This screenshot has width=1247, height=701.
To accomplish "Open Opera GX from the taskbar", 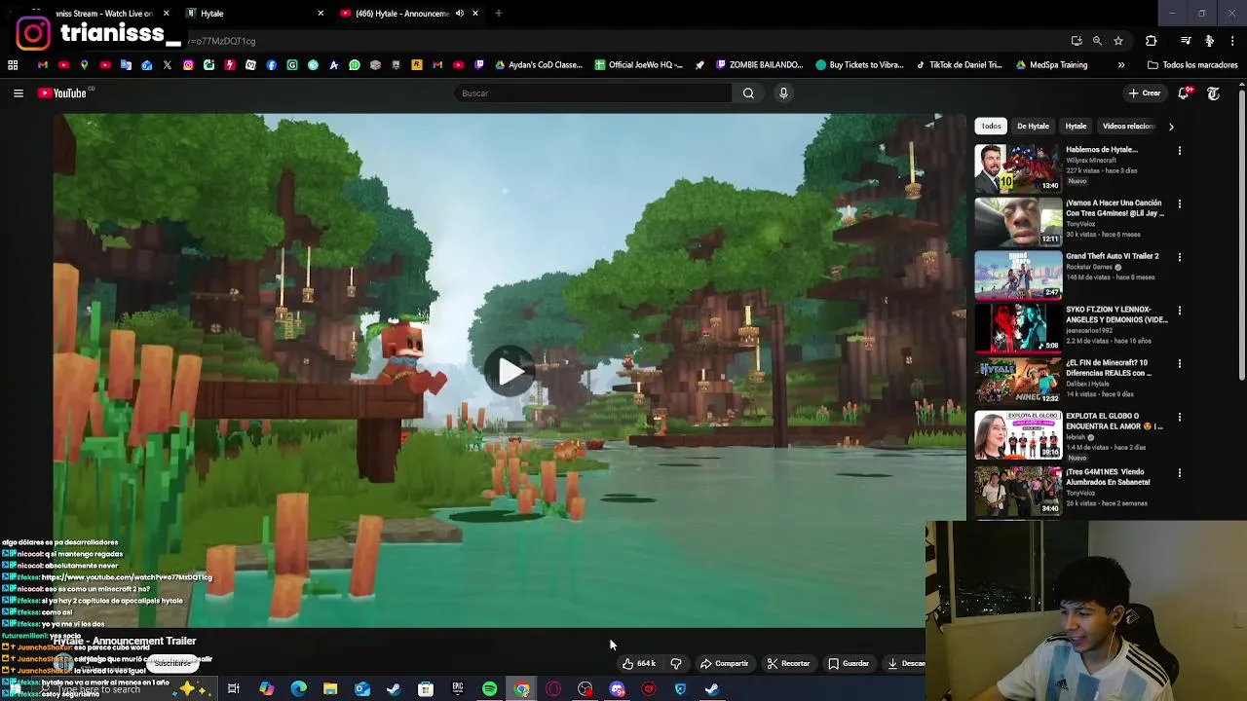I will [x=553, y=689].
